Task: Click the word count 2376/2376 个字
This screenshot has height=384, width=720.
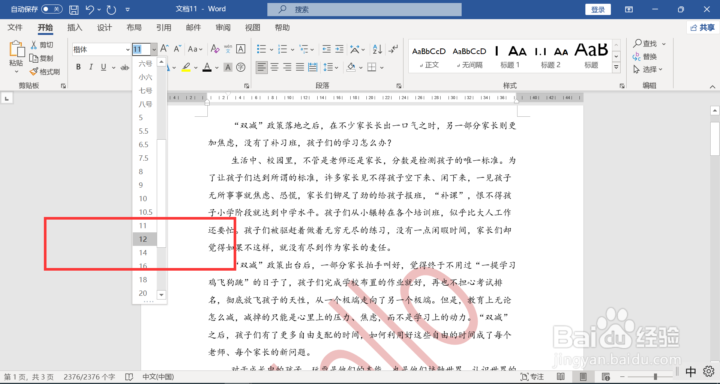Action: pyautogui.click(x=89, y=376)
